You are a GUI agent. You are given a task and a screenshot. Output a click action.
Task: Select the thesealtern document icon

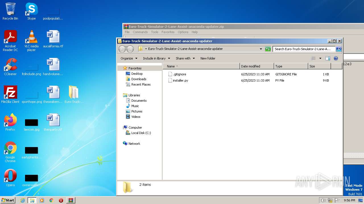[53, 95]
